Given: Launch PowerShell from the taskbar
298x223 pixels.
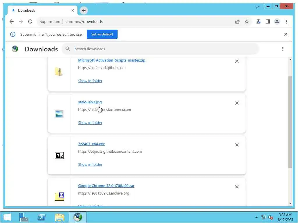Looking at the screenshot, I should pyautogui.click(x=42, y=217).
